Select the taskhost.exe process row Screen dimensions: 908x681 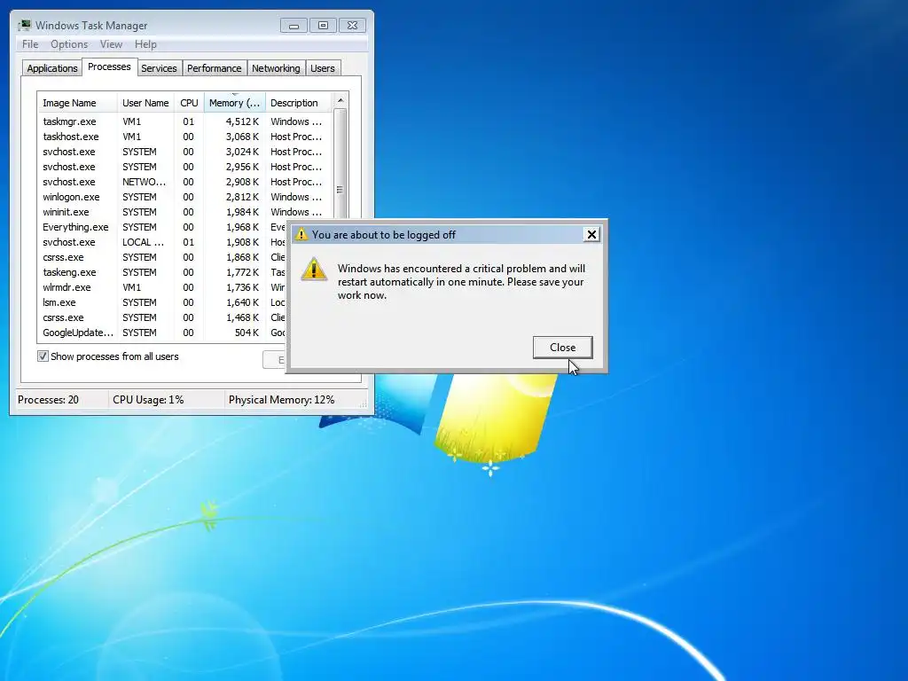185,137
